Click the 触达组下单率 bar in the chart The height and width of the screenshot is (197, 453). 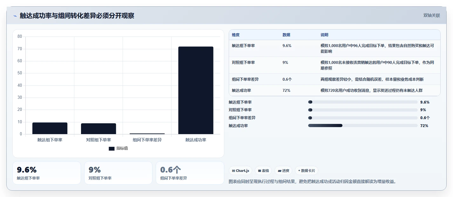pos(50,128)
